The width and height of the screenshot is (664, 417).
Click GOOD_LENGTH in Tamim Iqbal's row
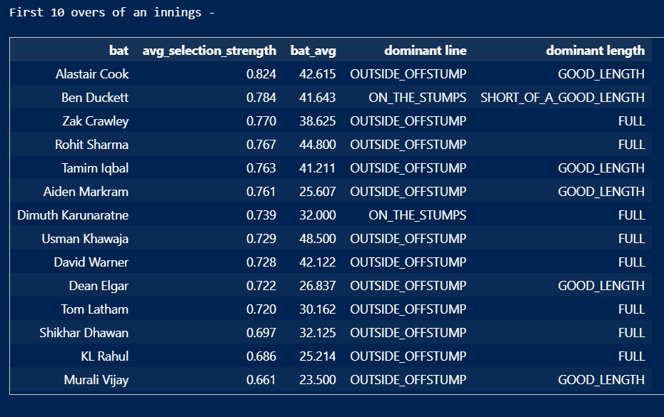click(x=601, y=168)
